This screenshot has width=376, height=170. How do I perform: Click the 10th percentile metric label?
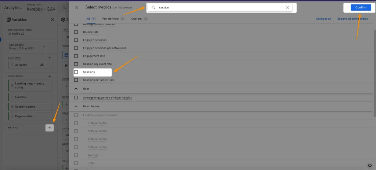pos(97,123)
